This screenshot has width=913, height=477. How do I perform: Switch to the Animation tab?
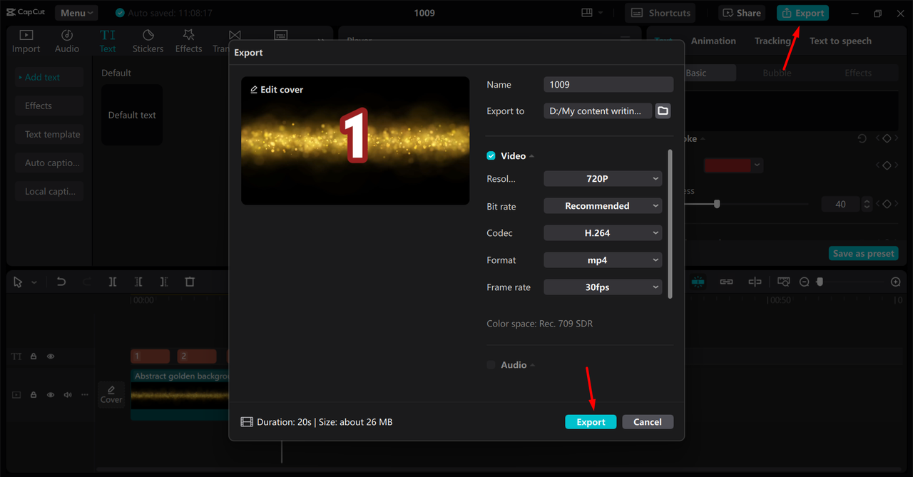point(713,41)
